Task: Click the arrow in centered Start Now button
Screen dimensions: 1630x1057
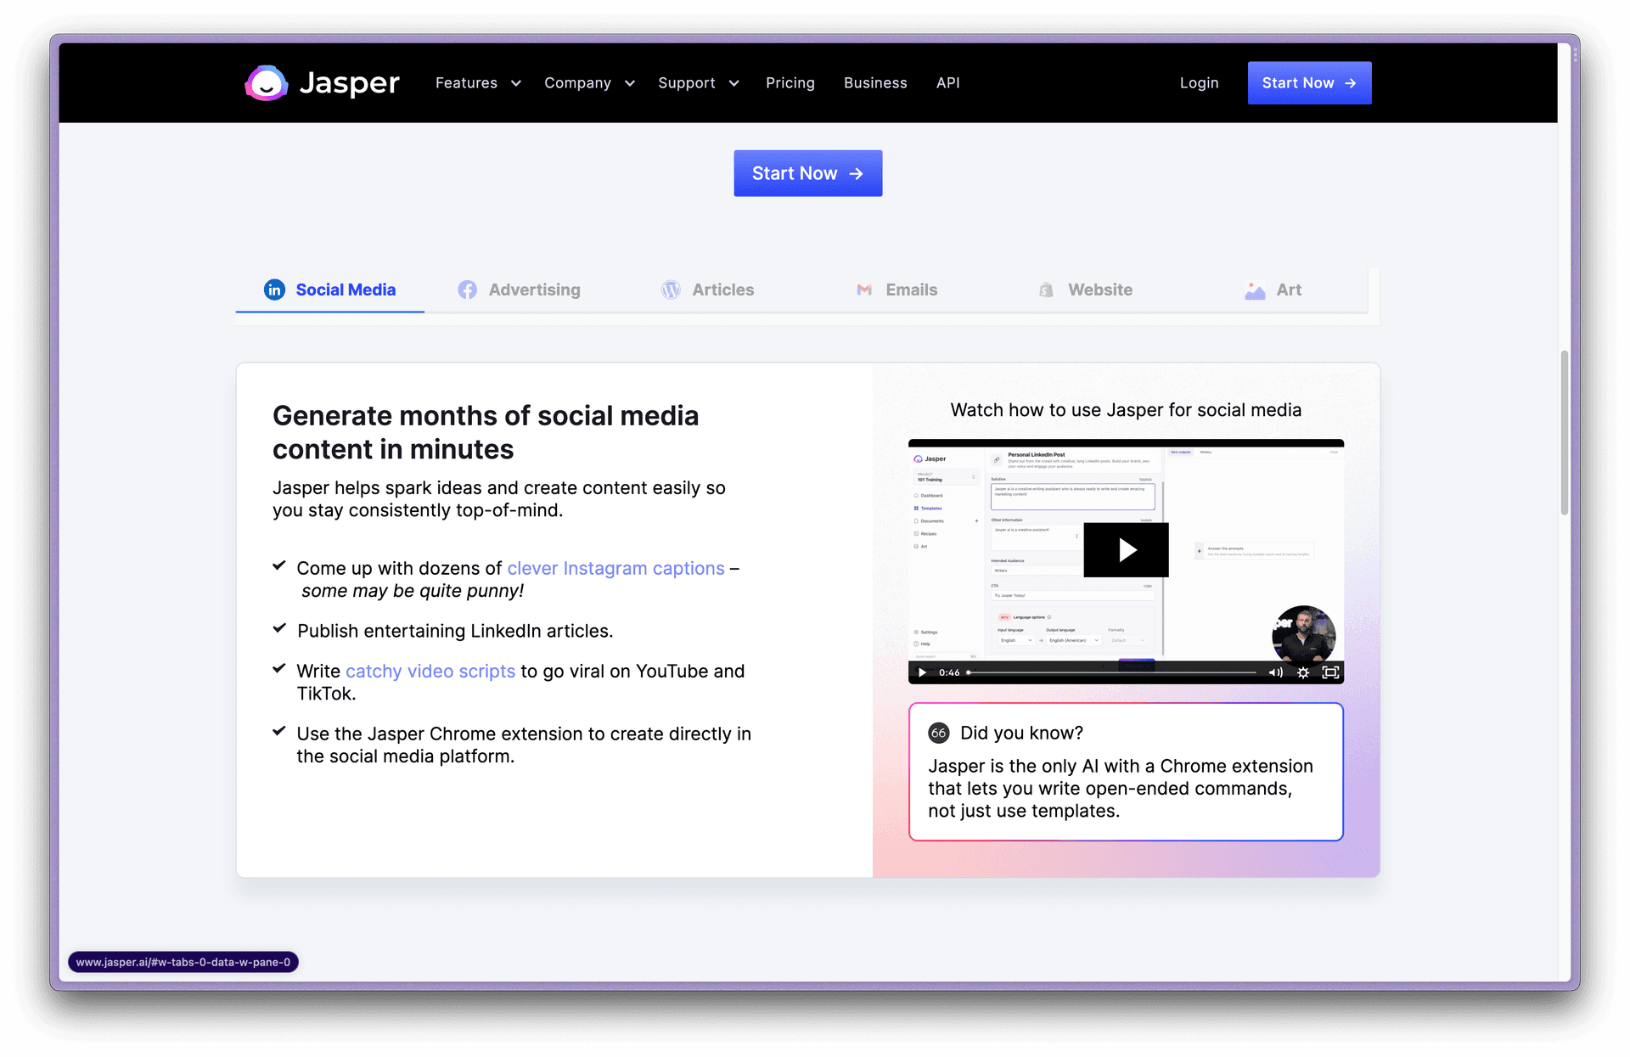Action: tap(856, 173)
